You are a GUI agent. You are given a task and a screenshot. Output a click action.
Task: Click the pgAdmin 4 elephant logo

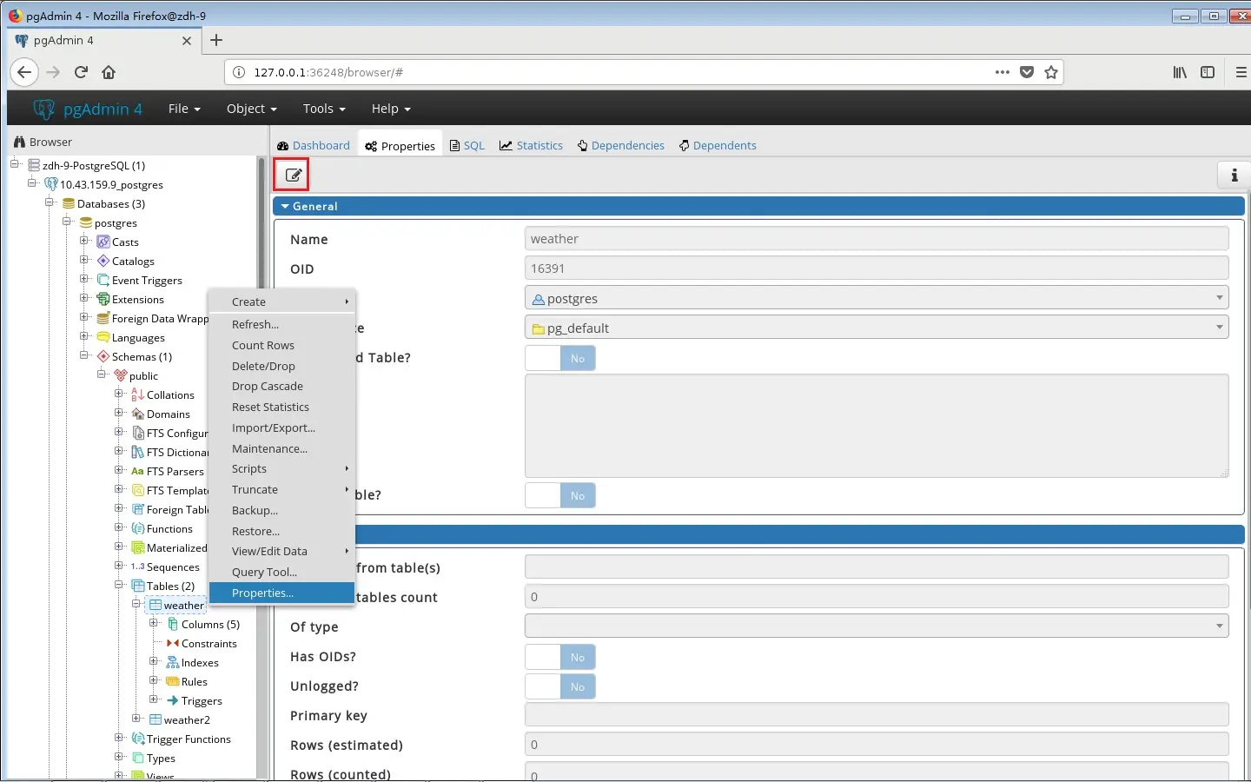[x=43, y=109]
